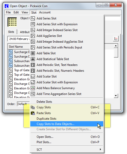Viewport: 127px width, 154px height.
Task: Select Open Slots menu entry
Action: [x=67, y=137]
